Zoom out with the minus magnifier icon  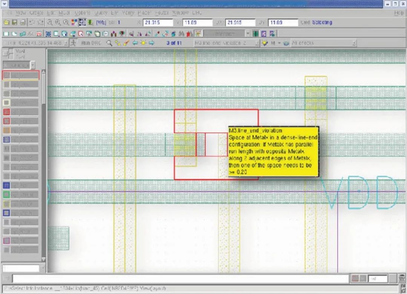(50, 23)
